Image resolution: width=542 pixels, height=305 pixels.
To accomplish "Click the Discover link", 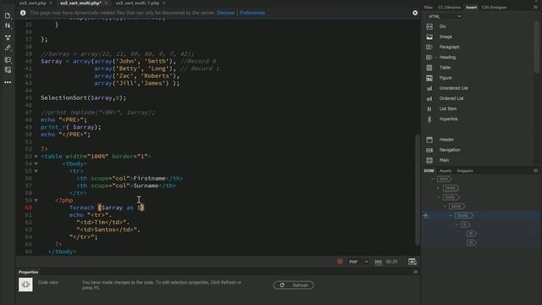I will click(226, 13).
